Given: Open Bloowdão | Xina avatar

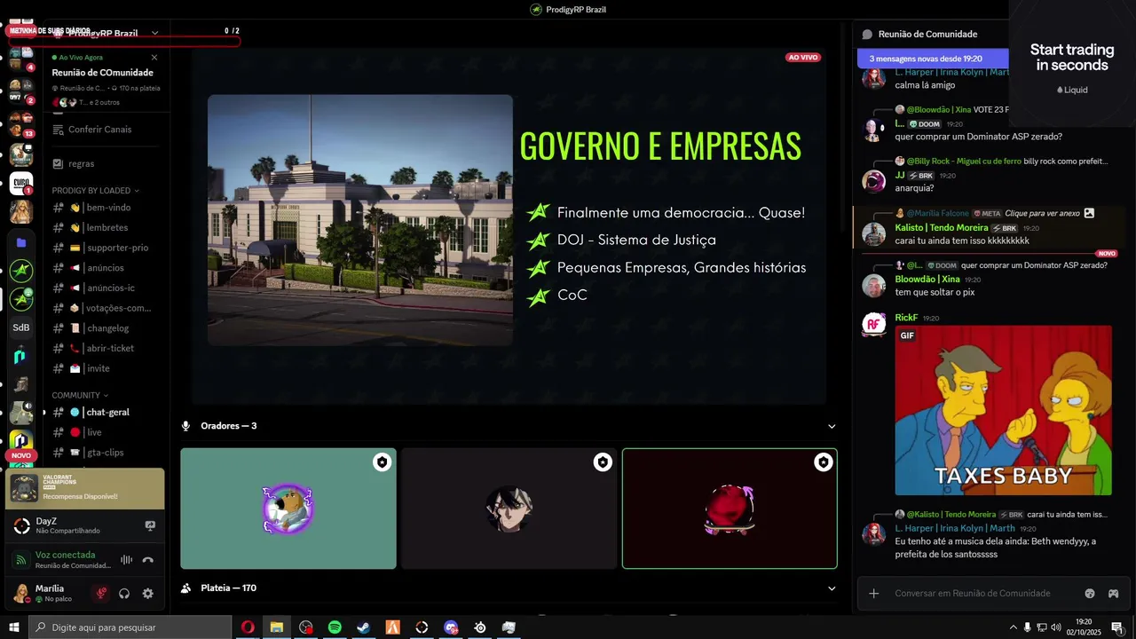Looking at the screenshot, I should pos(874,286).
